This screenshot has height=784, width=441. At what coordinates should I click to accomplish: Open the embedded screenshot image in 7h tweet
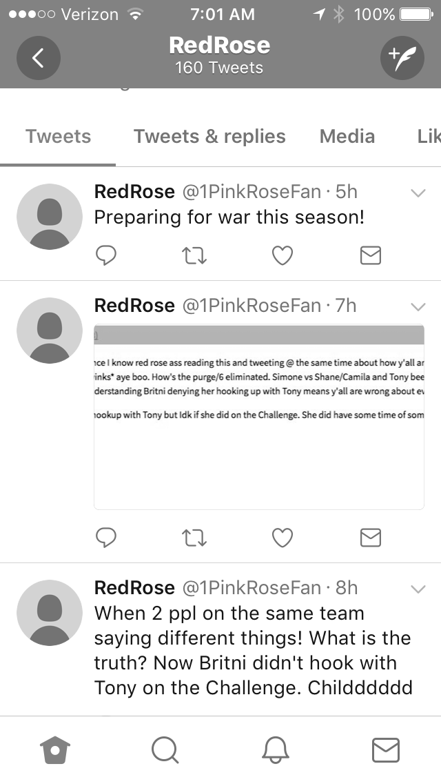[259, 417]
